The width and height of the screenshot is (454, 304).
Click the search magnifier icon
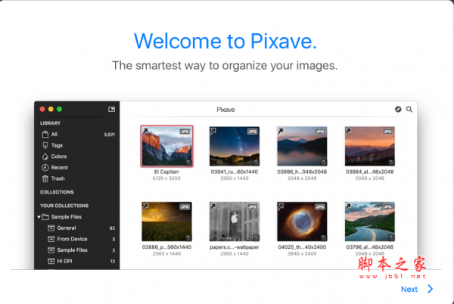(x=409, y=110)
